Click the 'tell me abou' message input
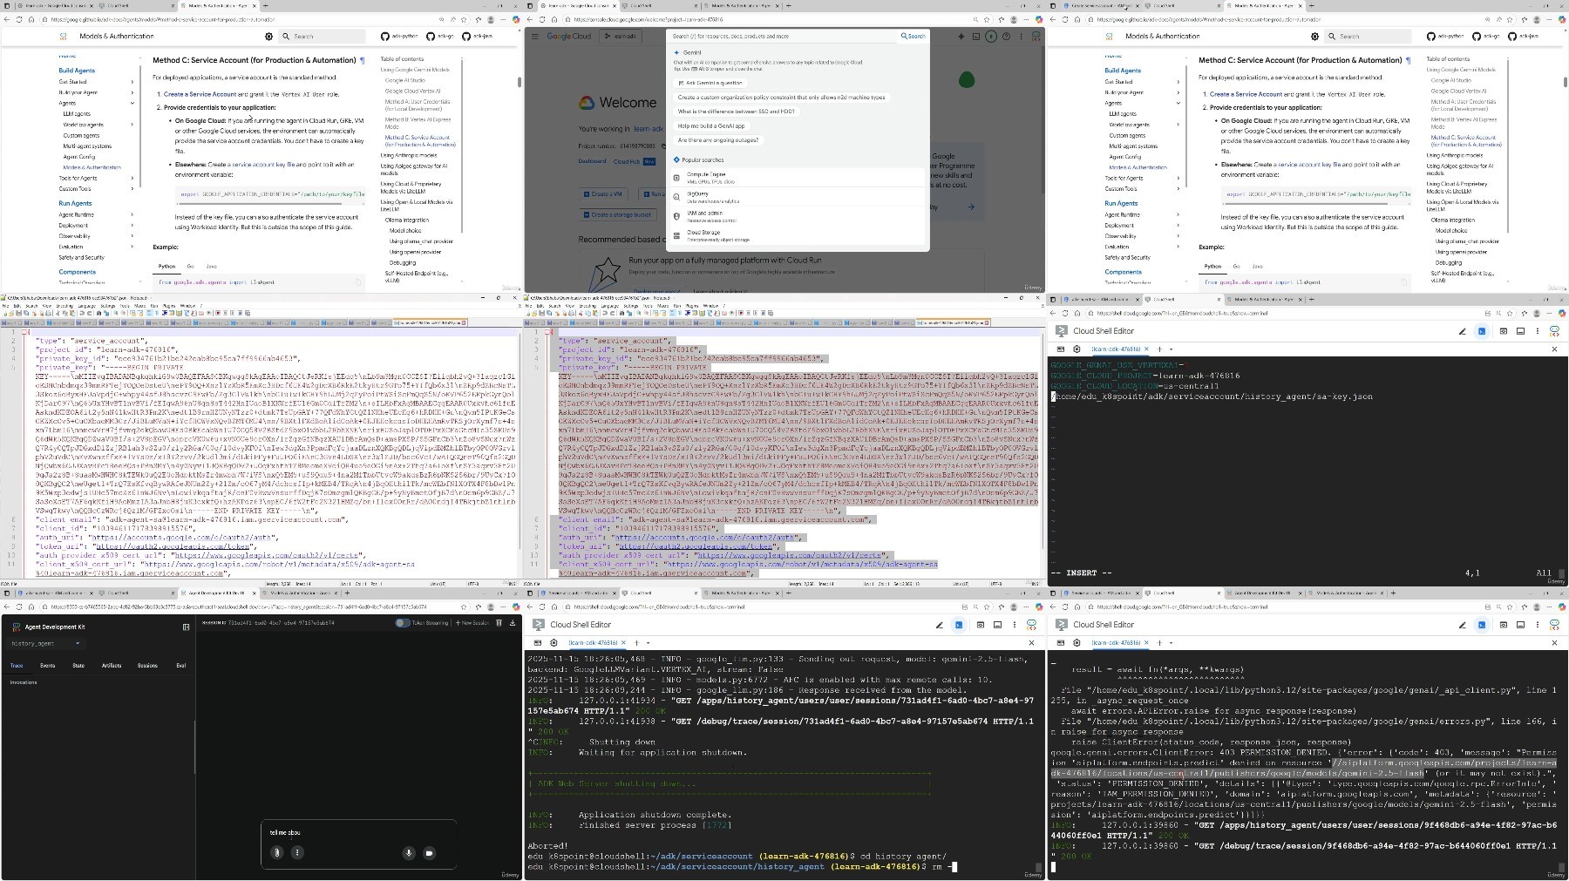1569x881 pixels. [357, 832]
